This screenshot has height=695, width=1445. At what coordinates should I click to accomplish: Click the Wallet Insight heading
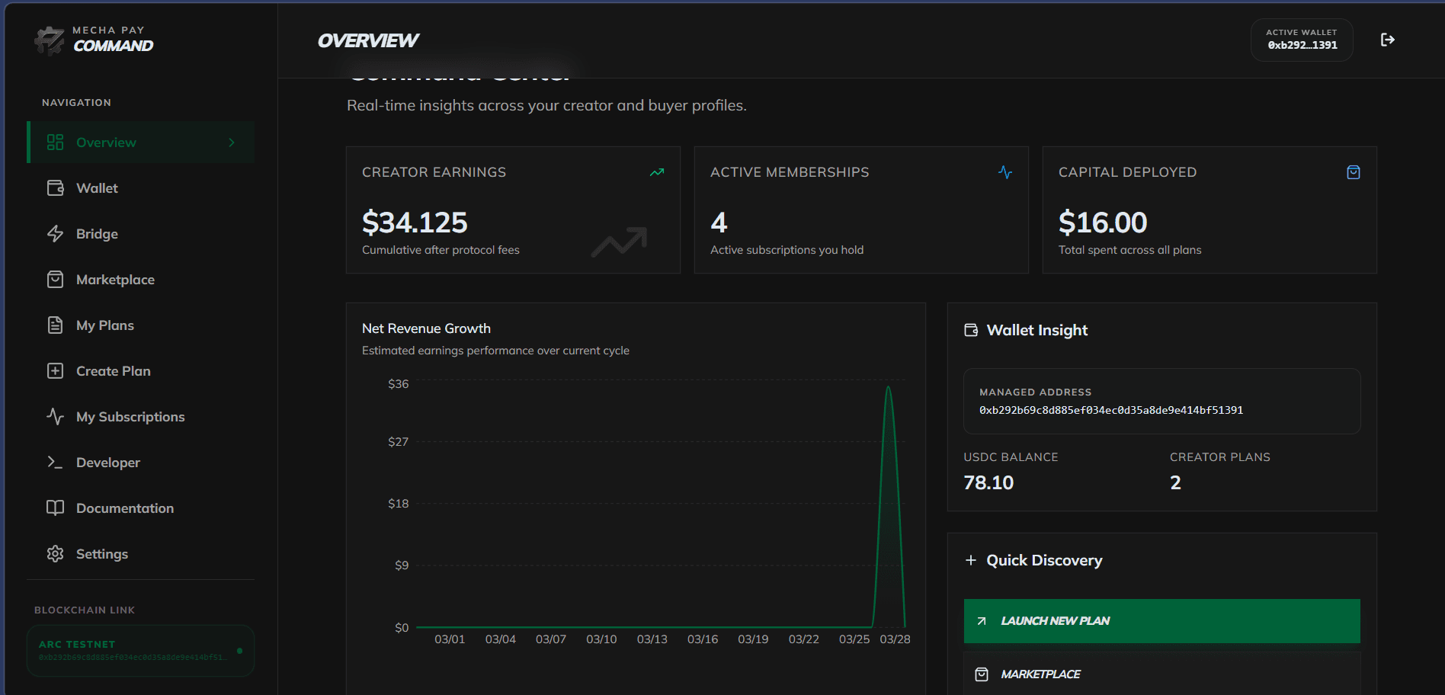click(x=1037, y=330)
